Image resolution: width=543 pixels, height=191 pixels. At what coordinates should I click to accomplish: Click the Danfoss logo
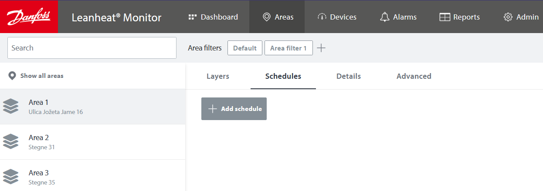pyautogui.click(x=29, y=17)
